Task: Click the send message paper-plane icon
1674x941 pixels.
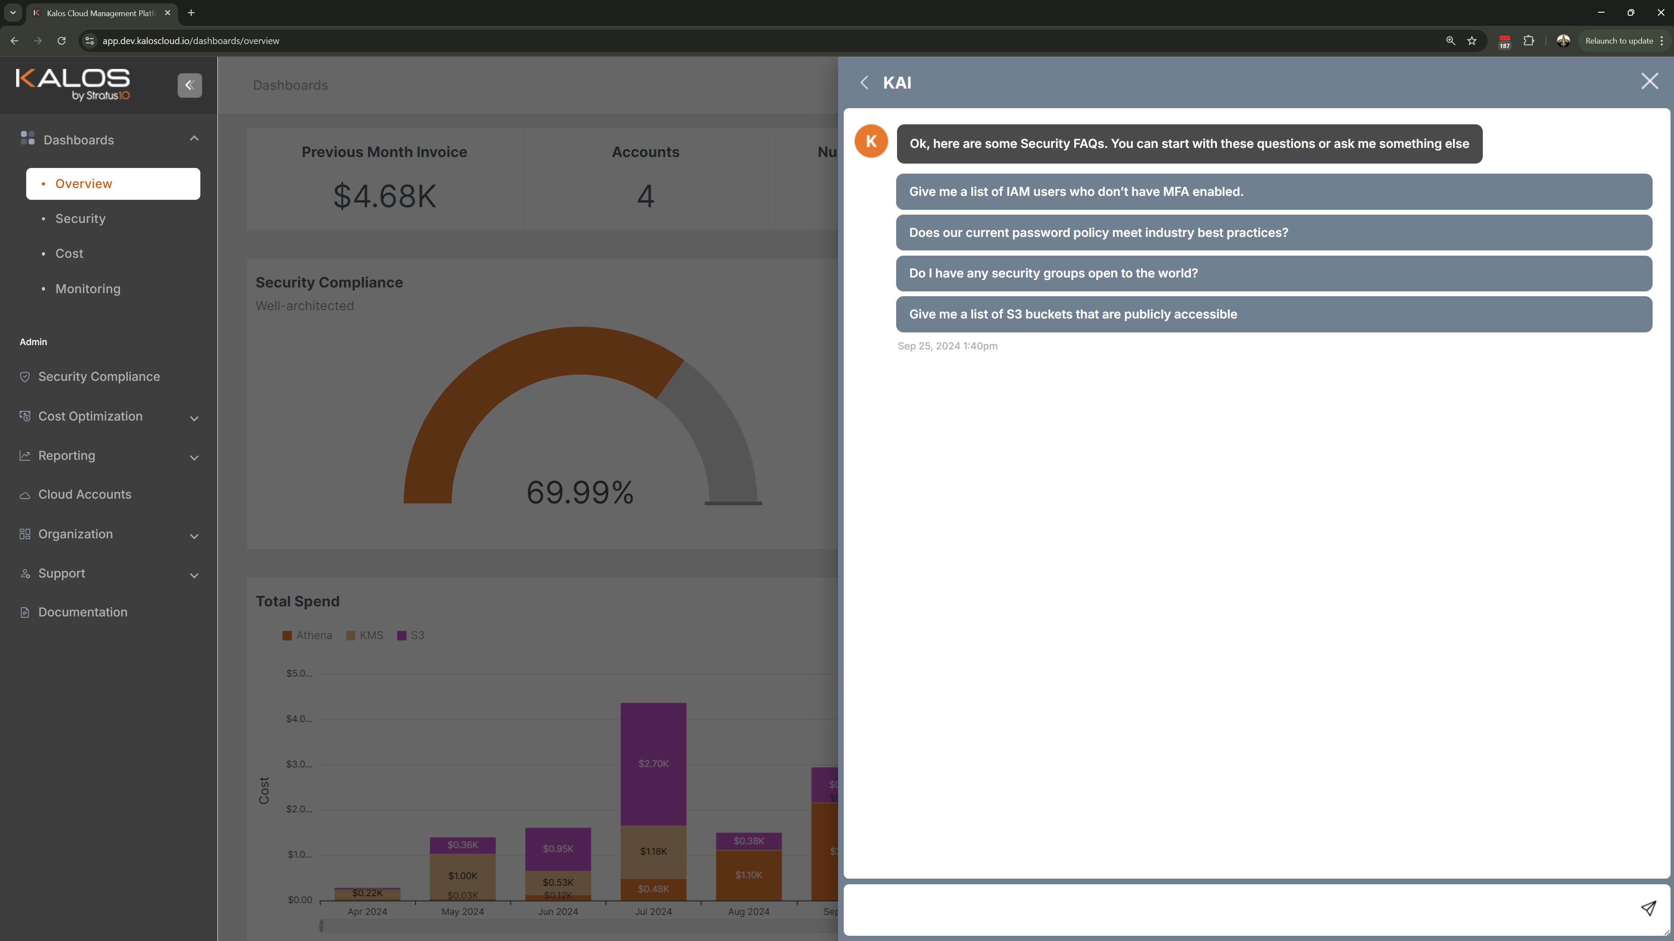Action: 1648,908
